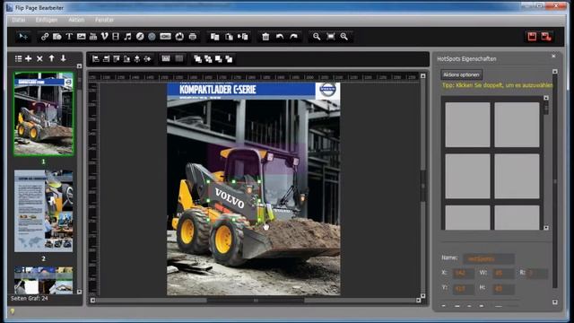This screenshot has height=323, width=574.
Task: Save and exit with second red disk icon
Action: pos(546,36)
